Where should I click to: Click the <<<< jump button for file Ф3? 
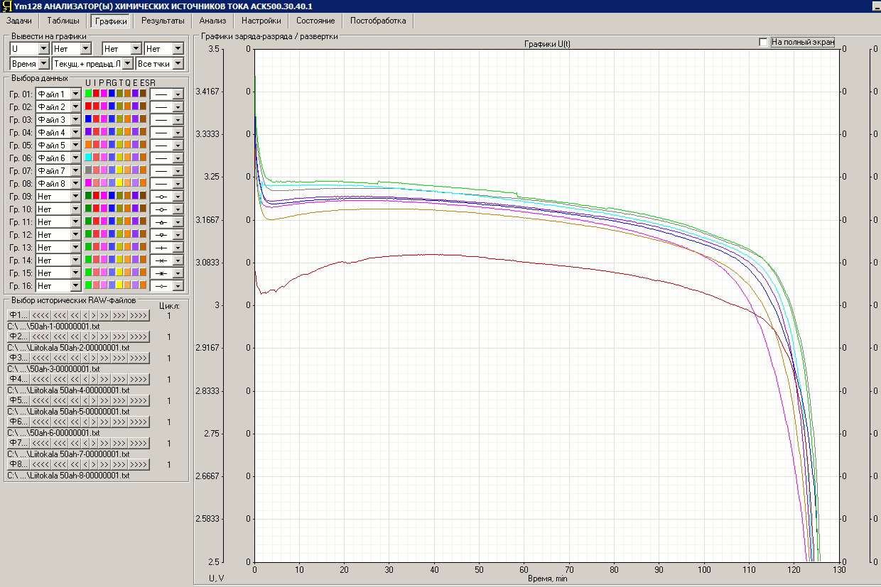pyautogui.click(x=40, y=358)
